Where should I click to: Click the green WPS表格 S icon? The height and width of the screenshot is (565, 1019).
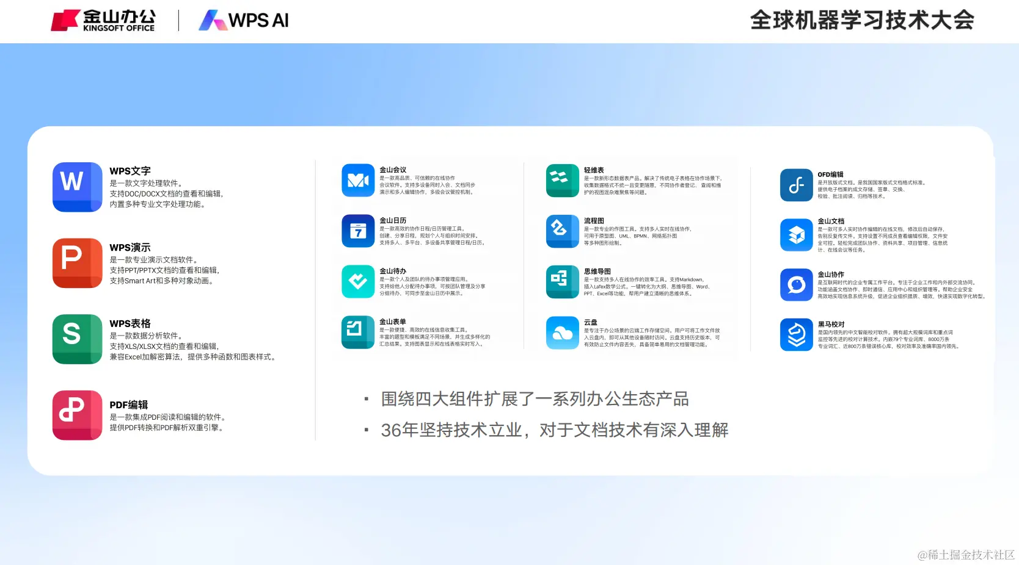77,339
